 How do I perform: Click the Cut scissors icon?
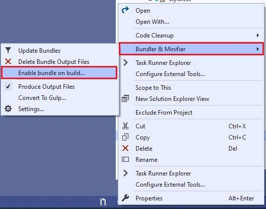[125, 126]
